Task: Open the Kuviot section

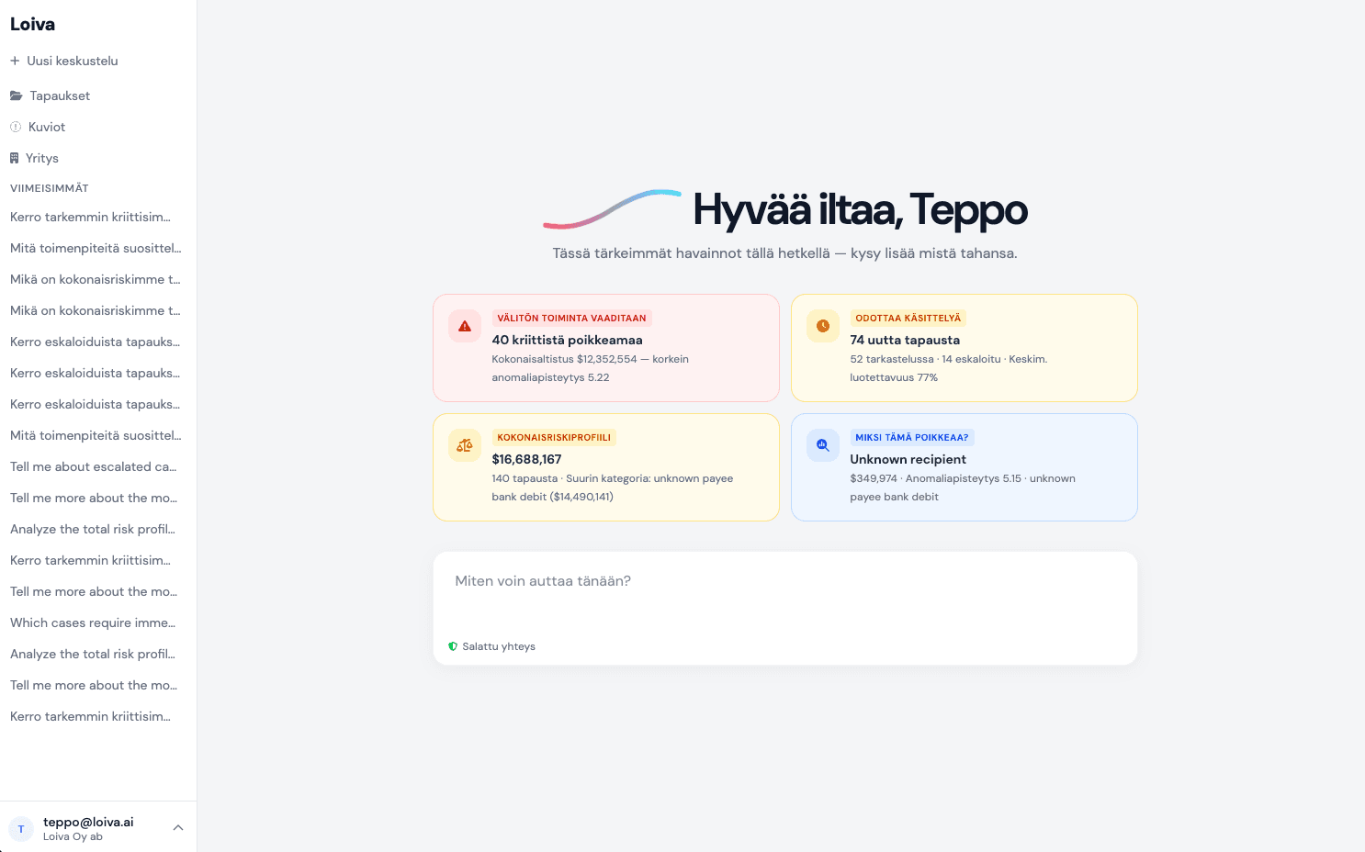Action: click(49, 127)
